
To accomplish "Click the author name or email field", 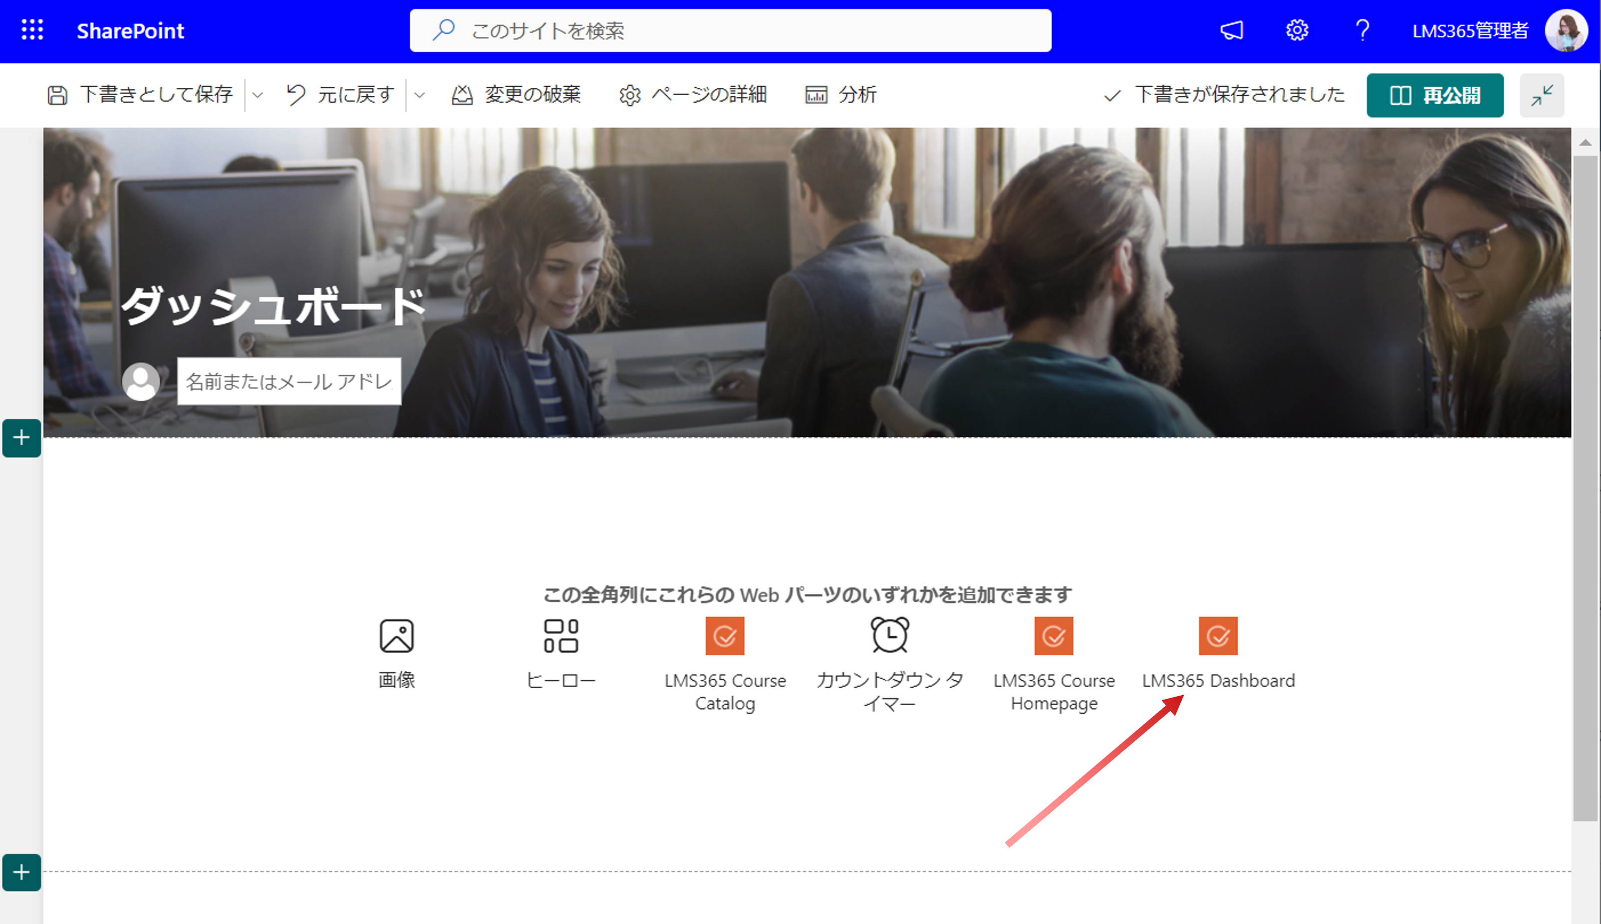I will (289, 381).
